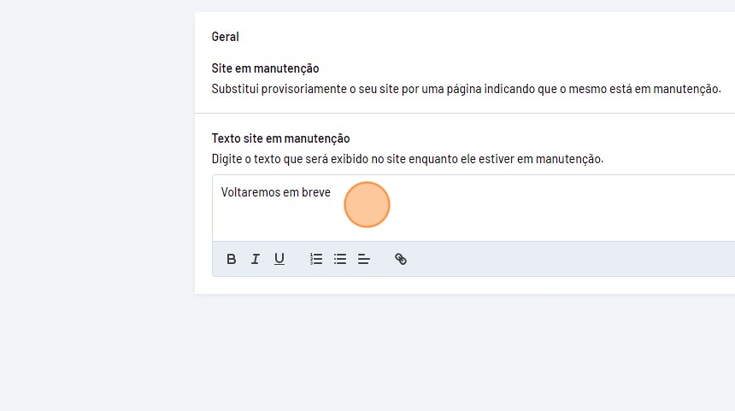Insert a numbered list
Viewport: 735px width, 411px height.
pyautogui.click(x=316, y=259)
